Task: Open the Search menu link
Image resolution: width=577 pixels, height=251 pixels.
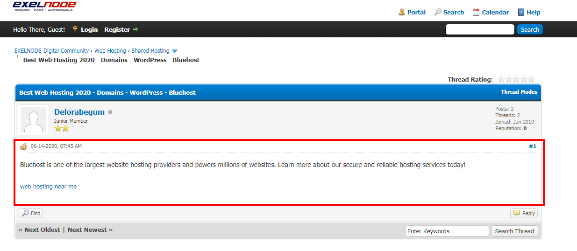Action: click(x=454, y=13)
